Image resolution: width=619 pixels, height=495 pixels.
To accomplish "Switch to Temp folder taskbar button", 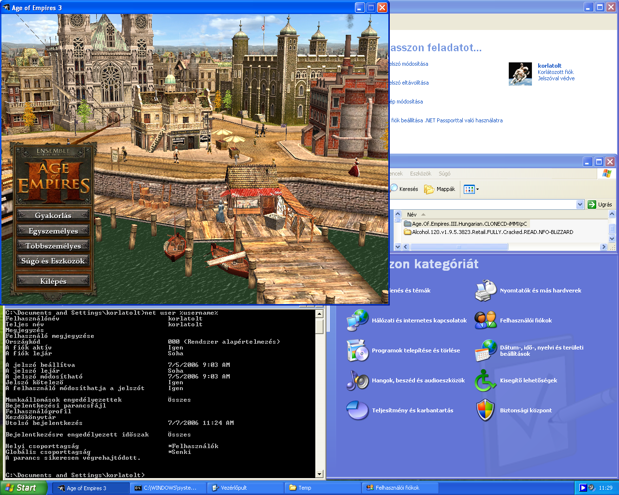I will tap(323, 488).
